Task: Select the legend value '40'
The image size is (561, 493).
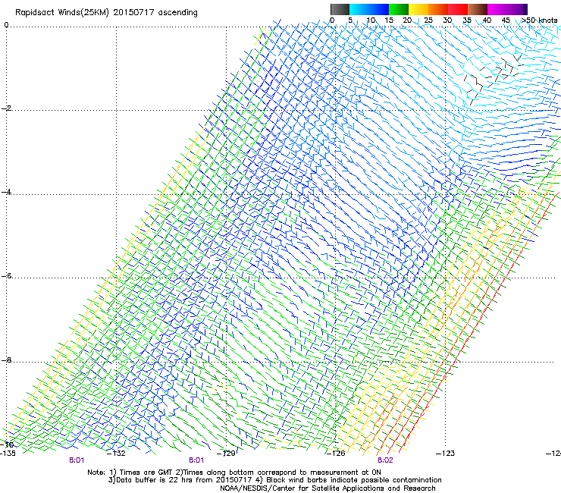Action: coord(487,20)
